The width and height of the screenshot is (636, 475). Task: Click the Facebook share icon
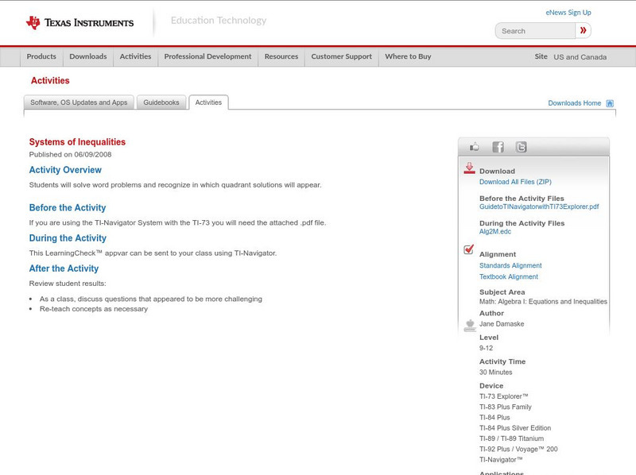498,146
